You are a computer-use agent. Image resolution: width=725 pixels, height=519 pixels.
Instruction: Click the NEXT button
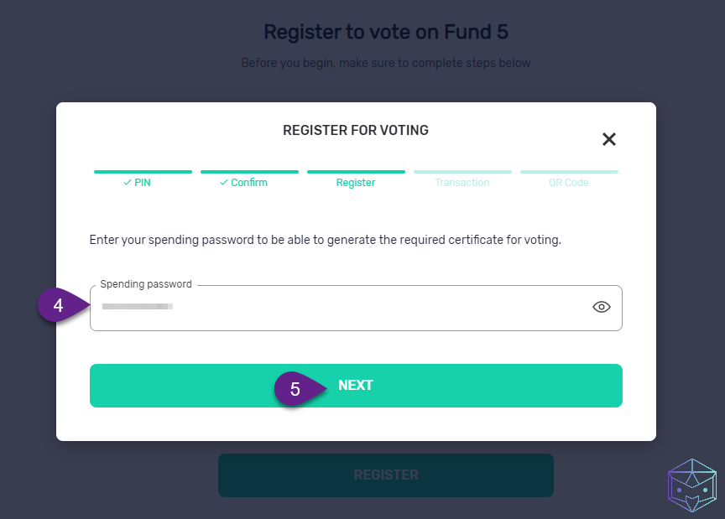[x=356, y=386]
